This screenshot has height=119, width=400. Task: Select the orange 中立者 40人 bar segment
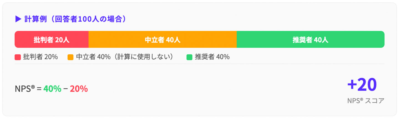coord(163,39)
